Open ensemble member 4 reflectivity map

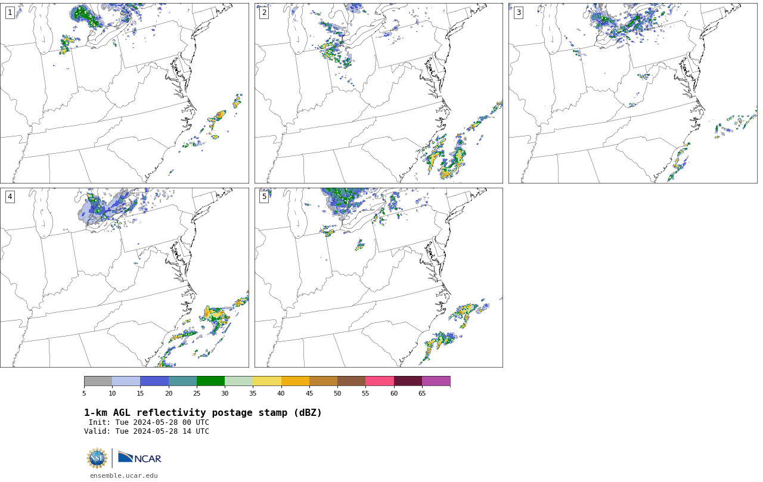[124, 278]
